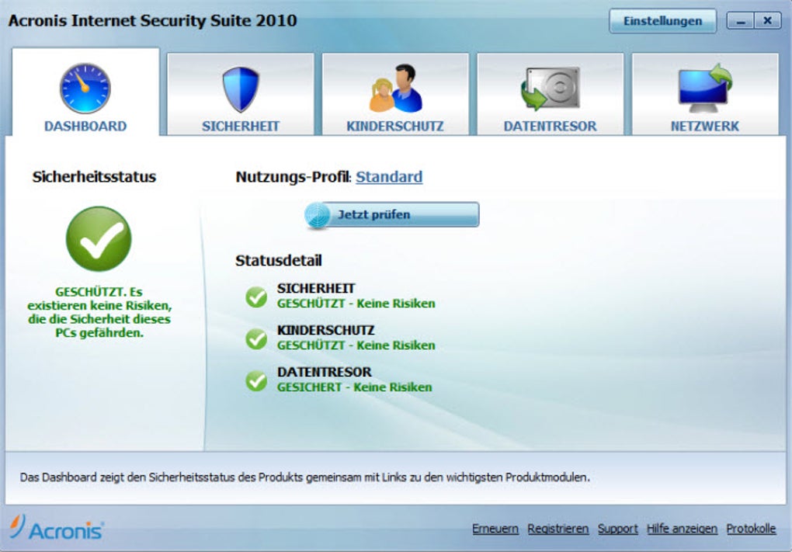
Task: Click the Kinderschutz parent and child icon
Action: click(x=395, y=88)
